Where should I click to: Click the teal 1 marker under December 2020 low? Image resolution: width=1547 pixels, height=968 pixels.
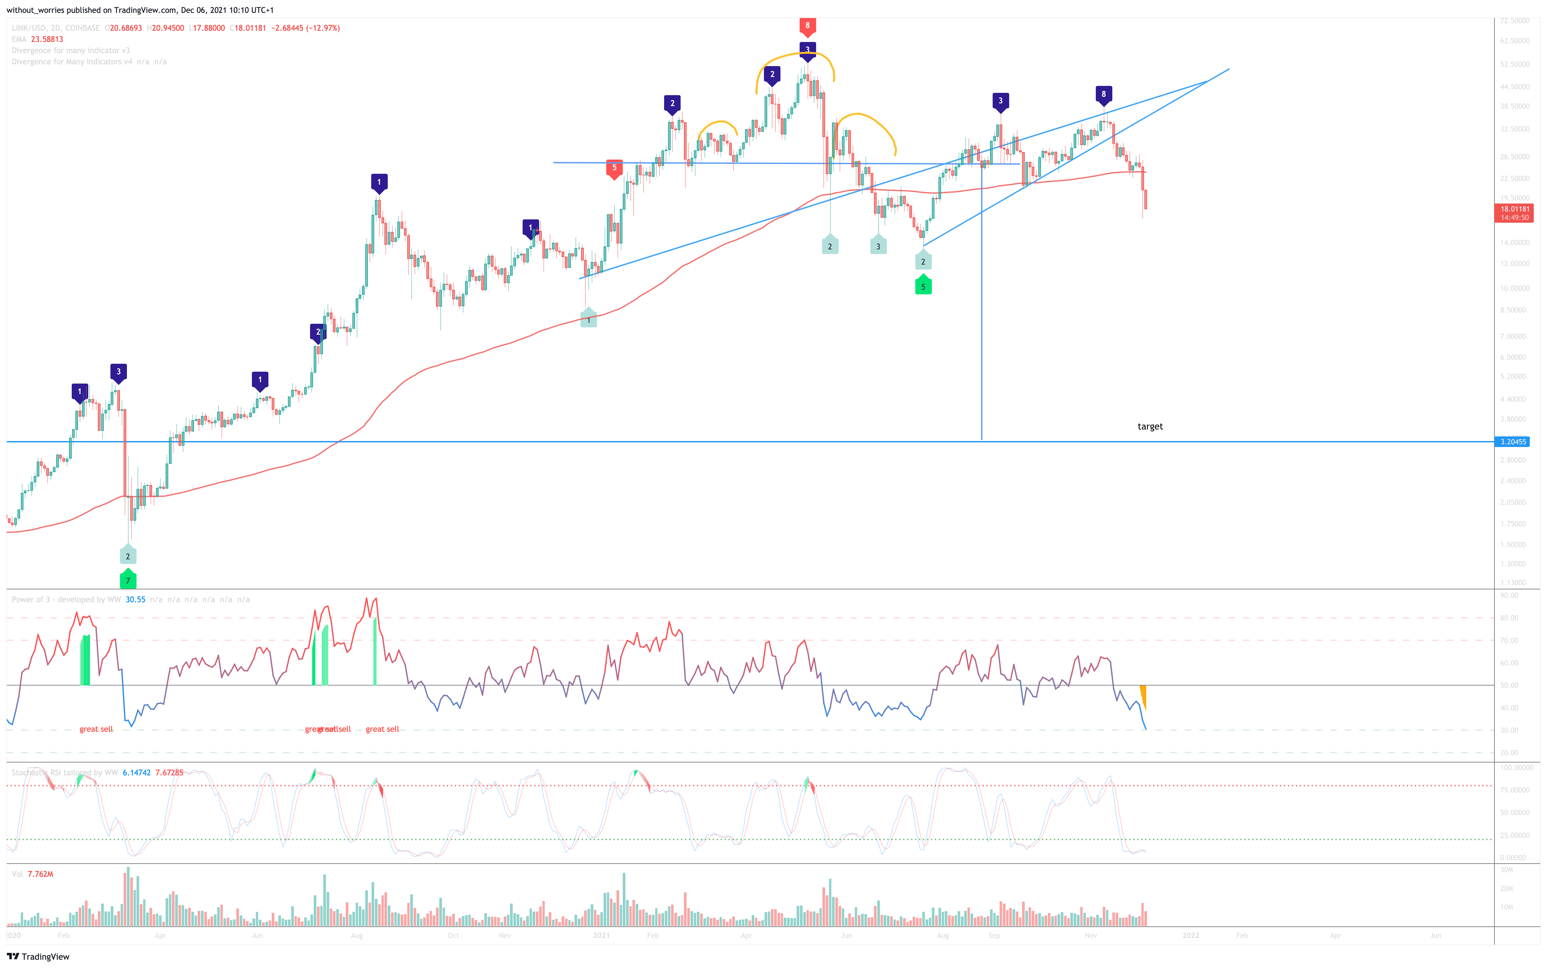[589, 318]
